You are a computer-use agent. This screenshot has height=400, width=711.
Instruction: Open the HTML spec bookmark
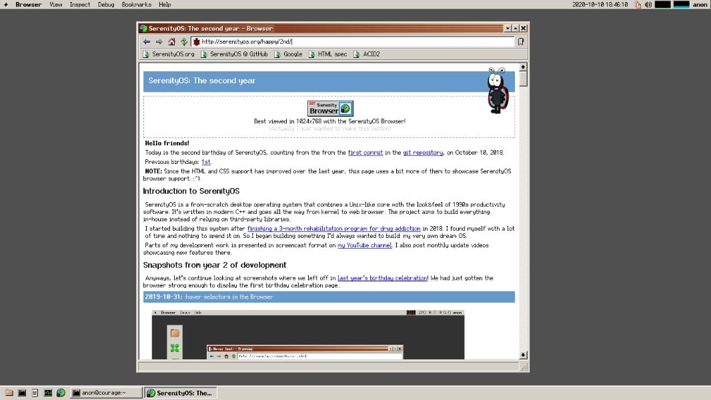click(328, 54)
